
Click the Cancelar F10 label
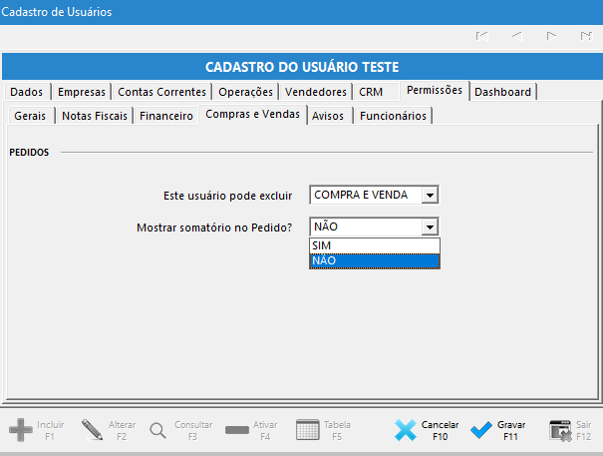point(440,431)
